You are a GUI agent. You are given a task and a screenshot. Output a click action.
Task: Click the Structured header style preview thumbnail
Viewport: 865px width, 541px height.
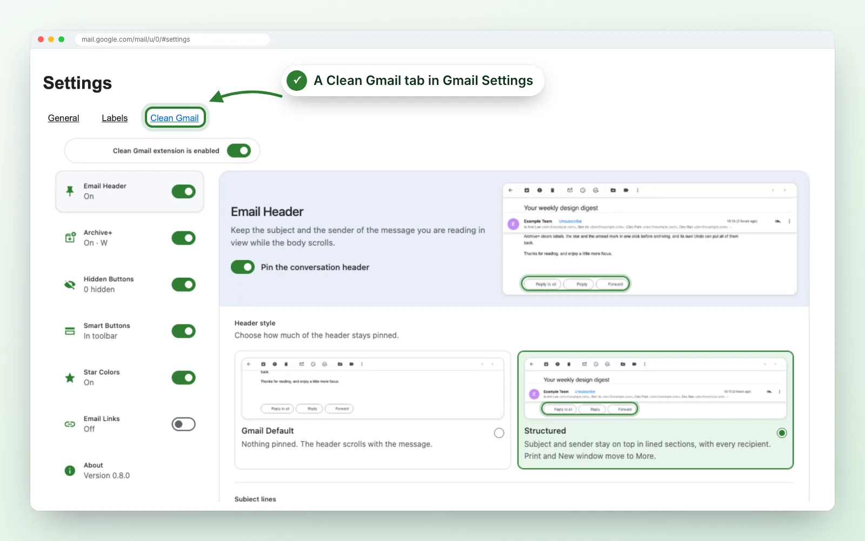point(655,388)
